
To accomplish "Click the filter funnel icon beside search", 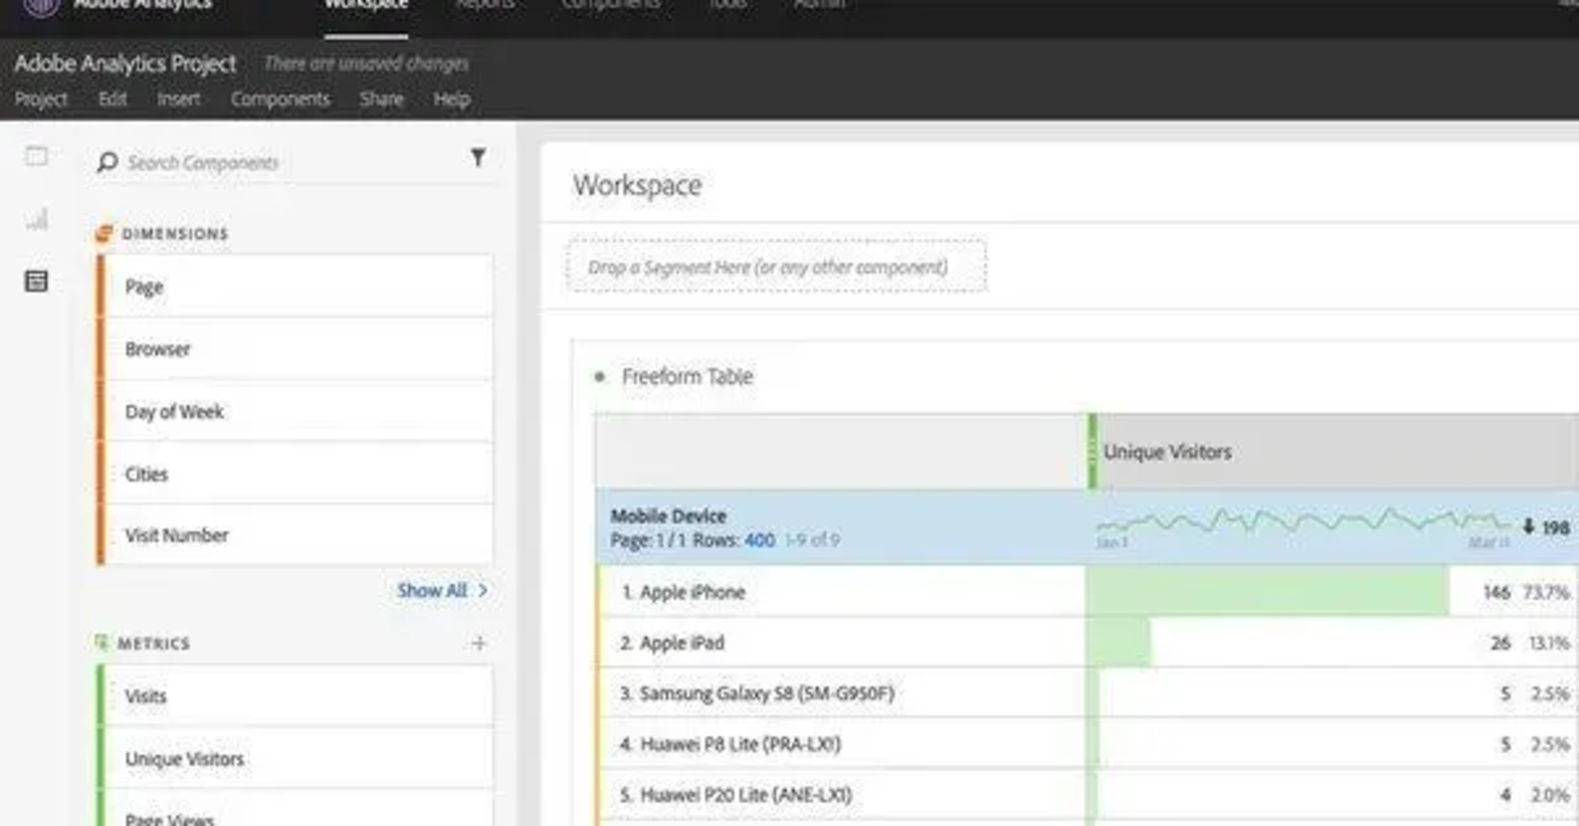I will [478, 158].
